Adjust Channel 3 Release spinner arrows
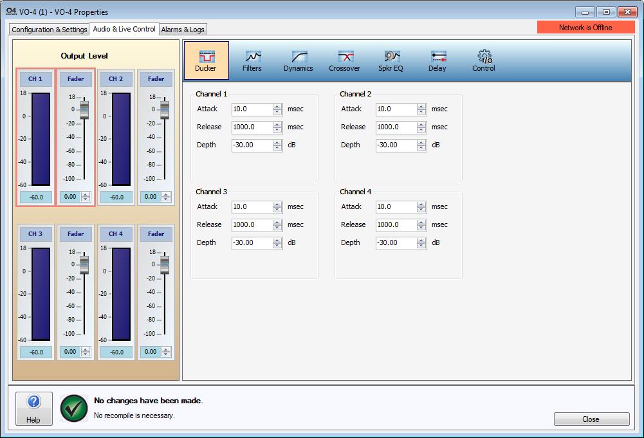 (277, 225)
